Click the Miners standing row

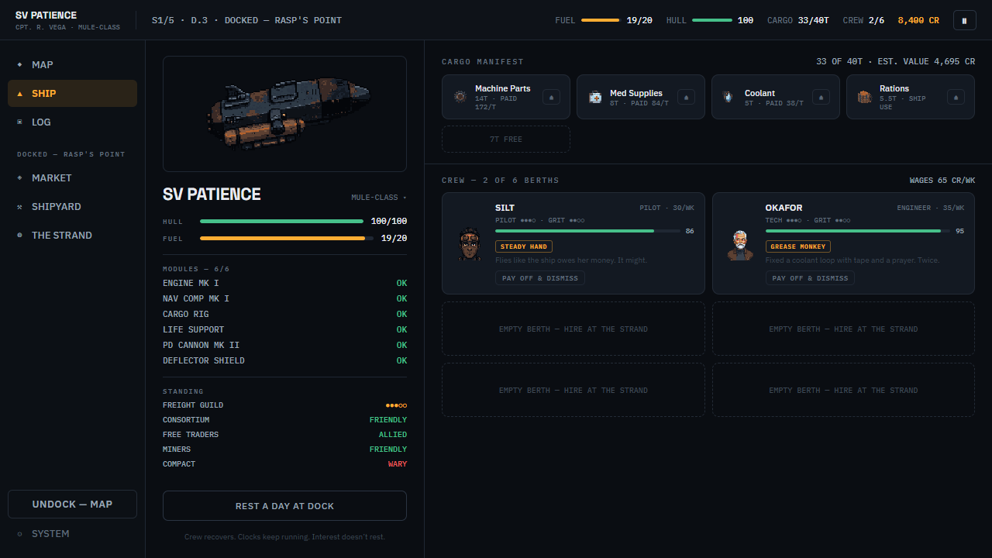284,449
